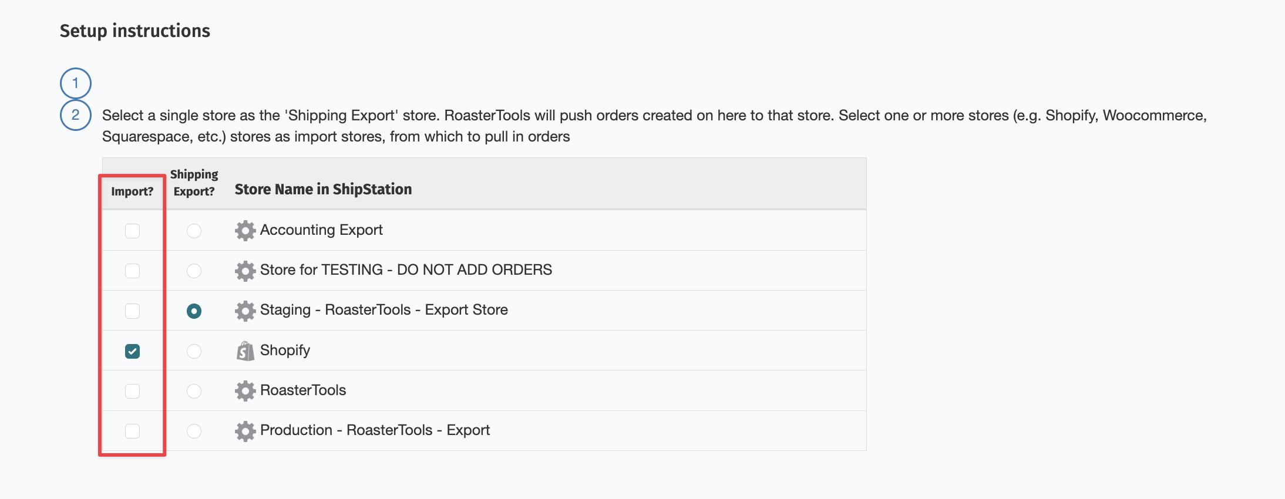Tick import checkbox for RoasterTools store
The image size is (1285, 499).
pos(133,391)
